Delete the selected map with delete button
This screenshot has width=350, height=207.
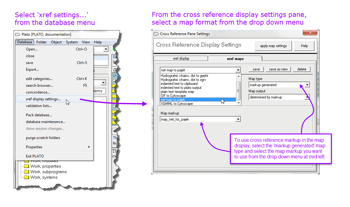click(x=302, y=69)
